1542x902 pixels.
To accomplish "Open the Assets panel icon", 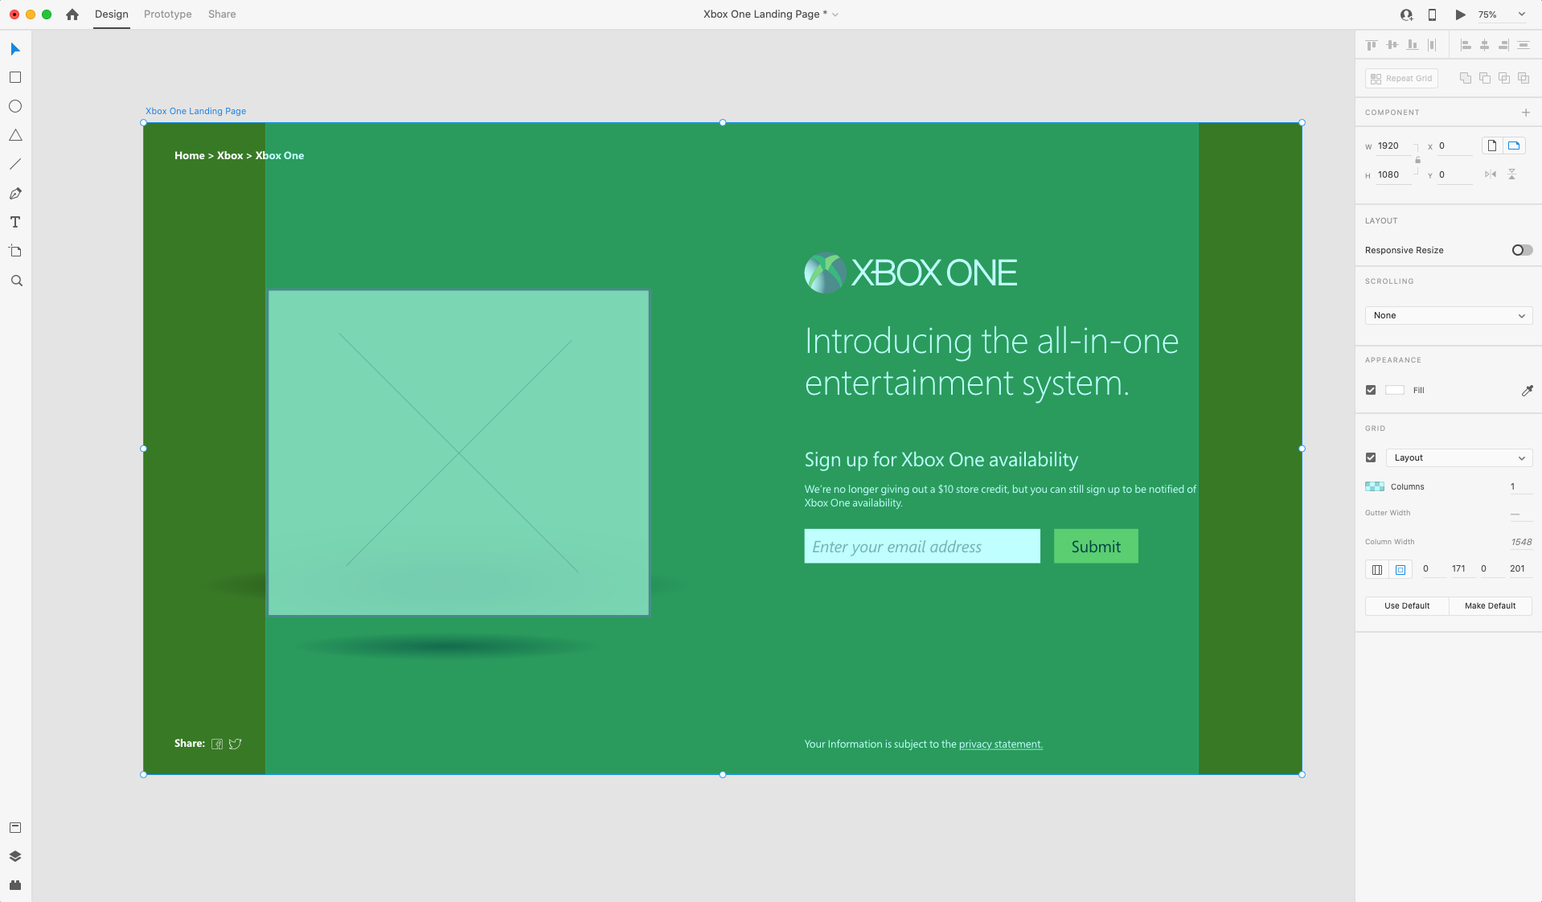I will tap(15, 827).
